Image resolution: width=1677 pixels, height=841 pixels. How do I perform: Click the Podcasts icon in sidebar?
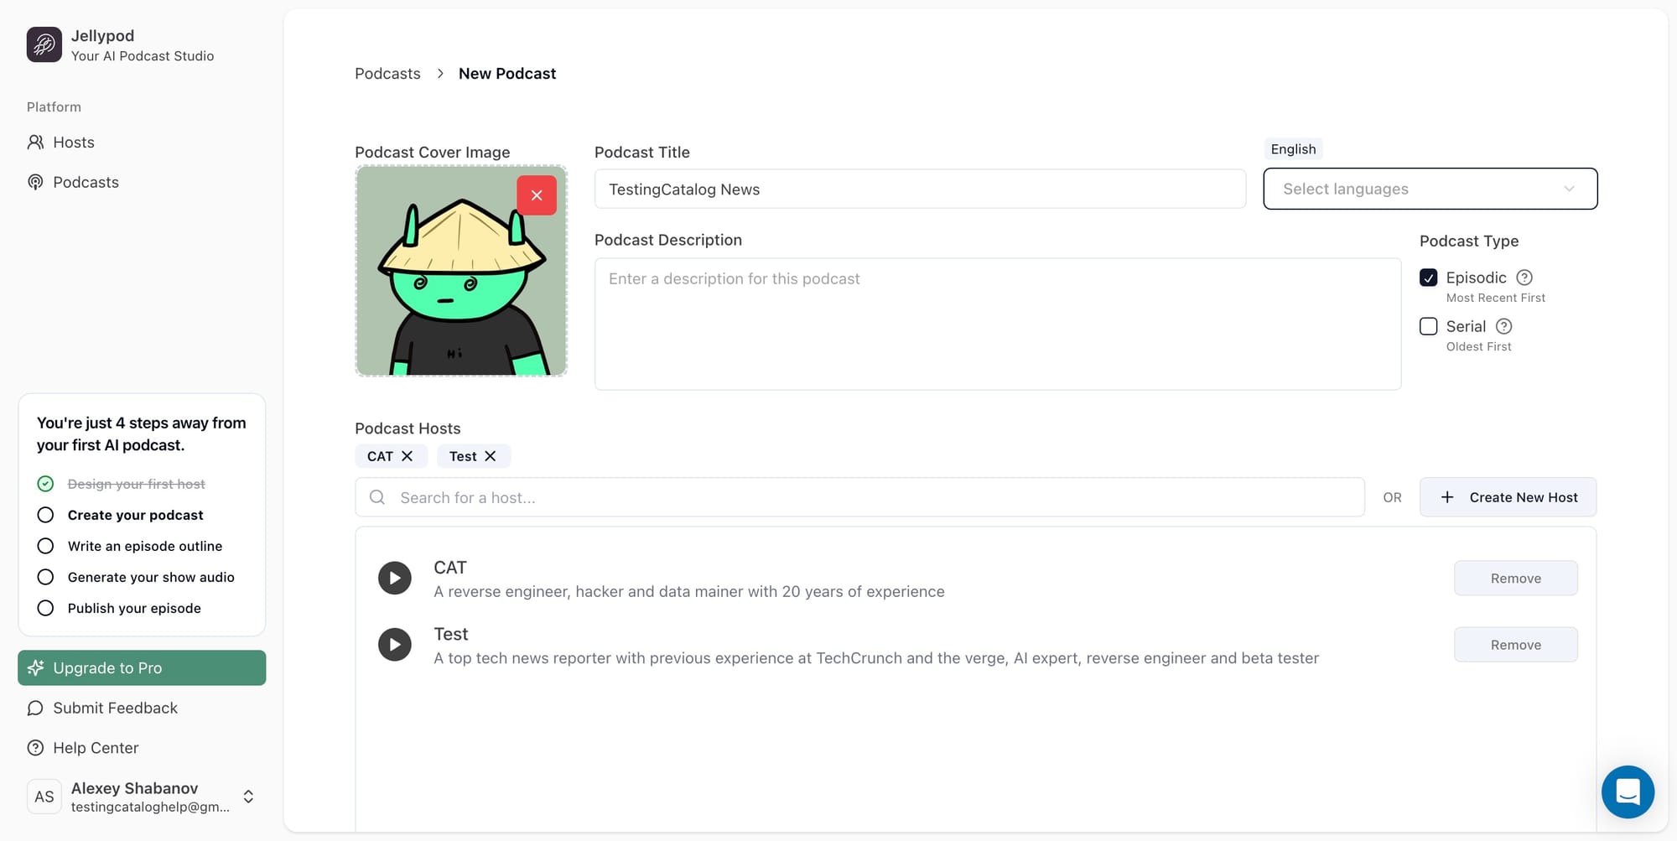click(x=35, y=182)
